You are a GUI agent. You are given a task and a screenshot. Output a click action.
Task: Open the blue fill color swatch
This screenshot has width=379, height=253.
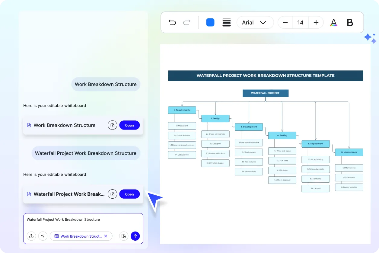(210, 22)
